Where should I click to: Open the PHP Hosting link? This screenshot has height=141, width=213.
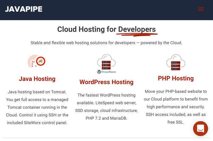pos(176,78)
